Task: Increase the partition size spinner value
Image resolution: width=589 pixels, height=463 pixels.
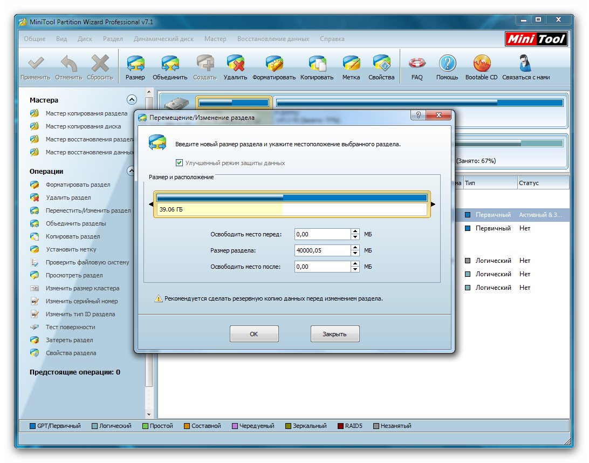Action: (x=355, y=248)
